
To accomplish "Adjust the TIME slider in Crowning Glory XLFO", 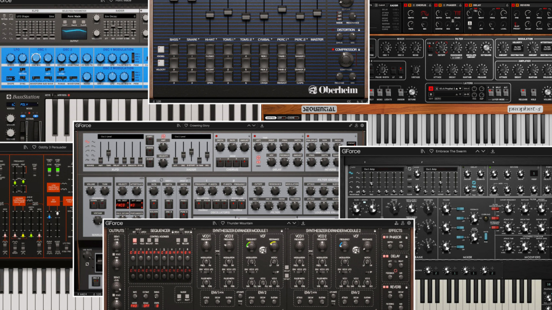I will pos(108,153).
